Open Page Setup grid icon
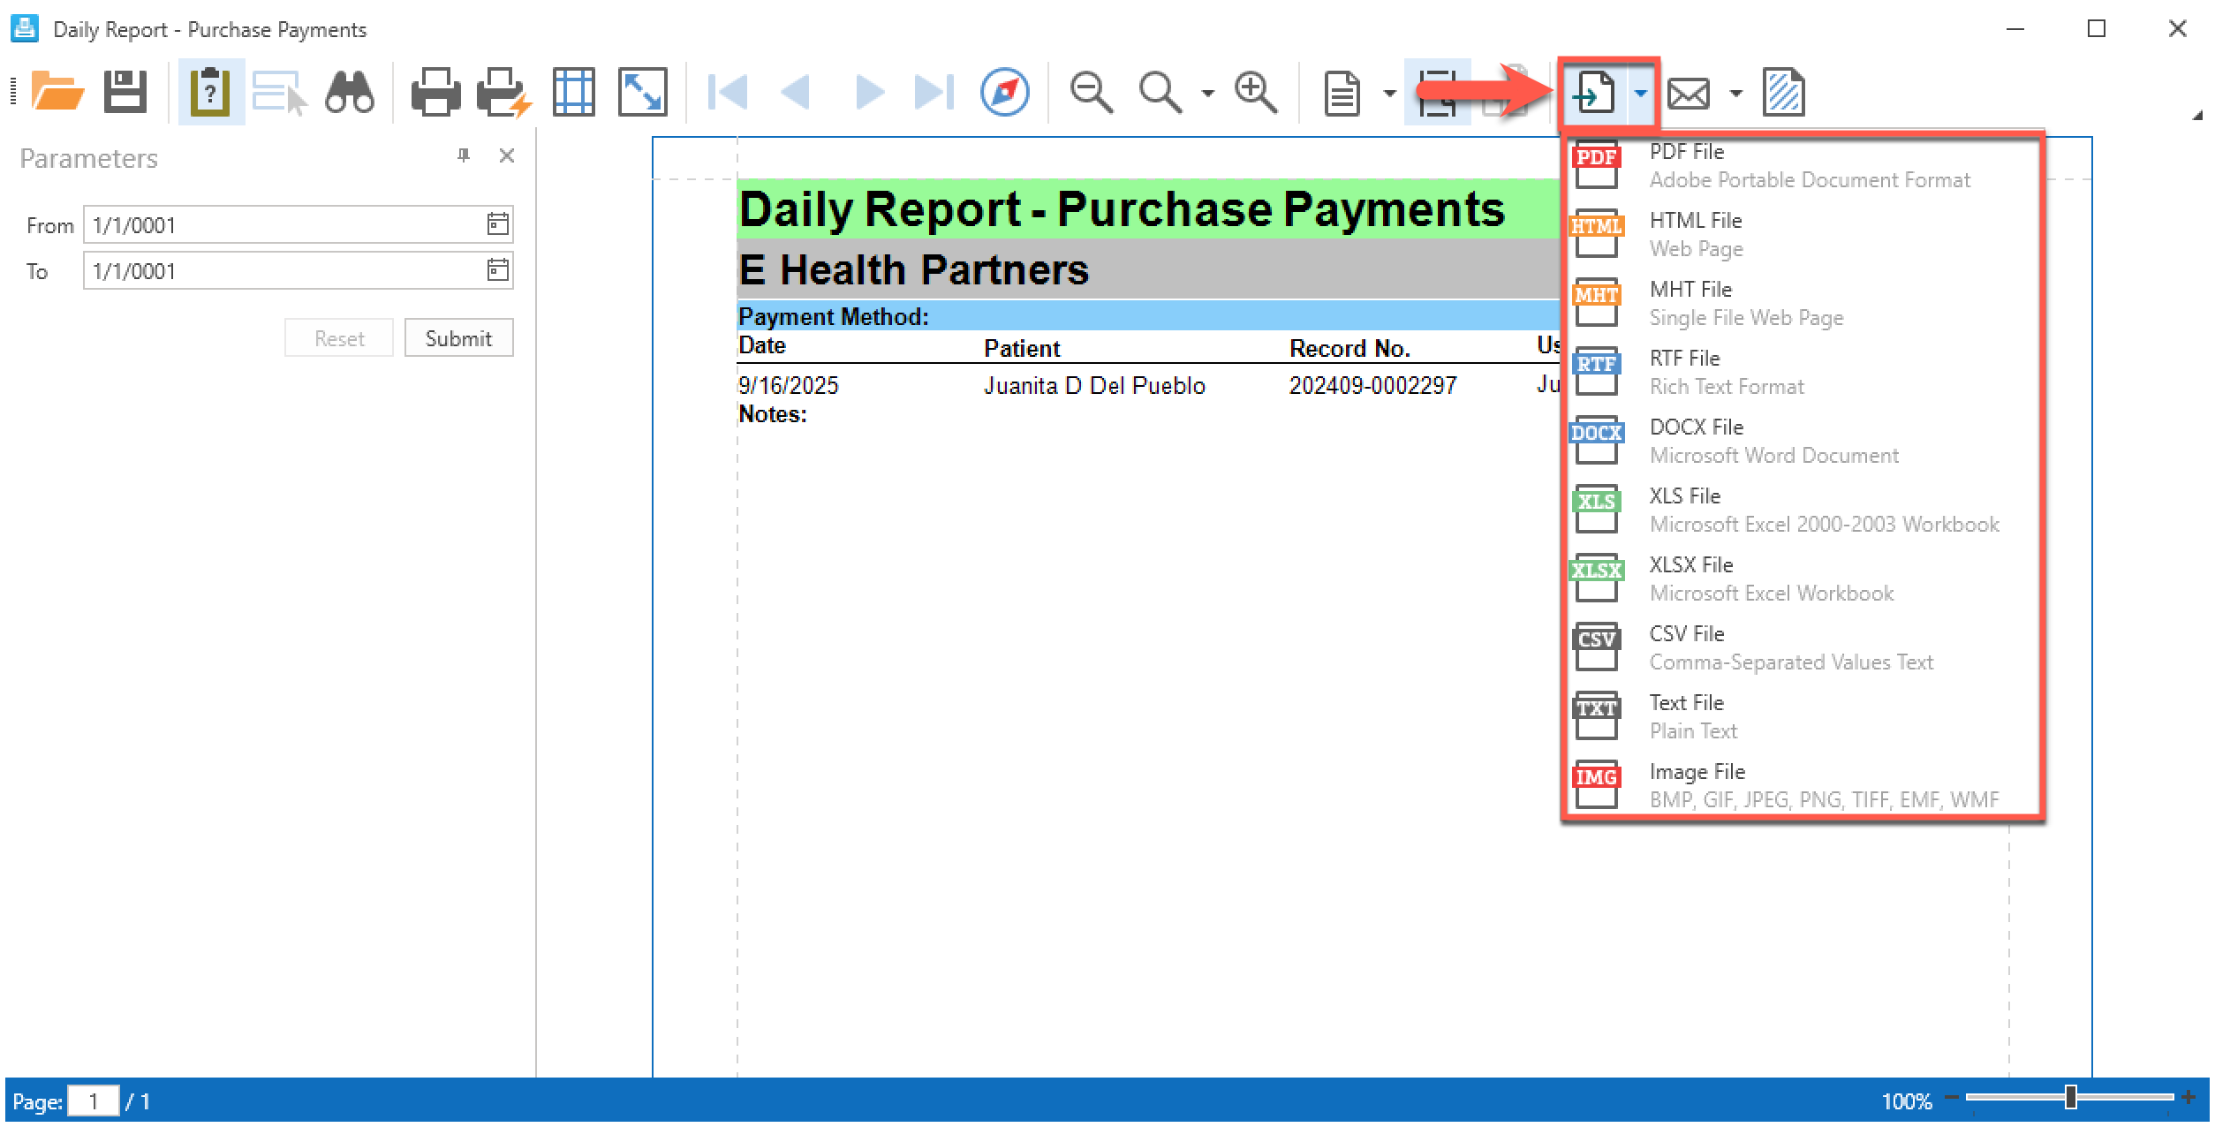The height and width of the screenshot is (1127, 2215). tap(573, 91)
